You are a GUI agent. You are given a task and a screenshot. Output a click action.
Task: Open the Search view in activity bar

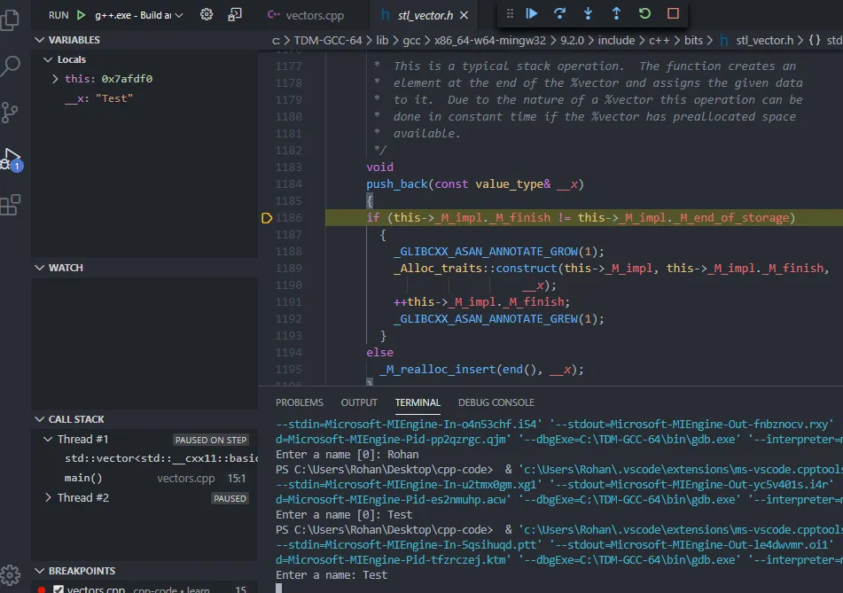click(11, 66)
